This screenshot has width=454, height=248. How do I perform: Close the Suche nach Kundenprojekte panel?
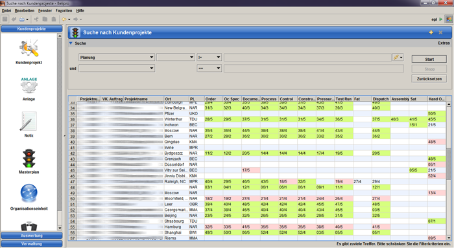click(440, 32)
